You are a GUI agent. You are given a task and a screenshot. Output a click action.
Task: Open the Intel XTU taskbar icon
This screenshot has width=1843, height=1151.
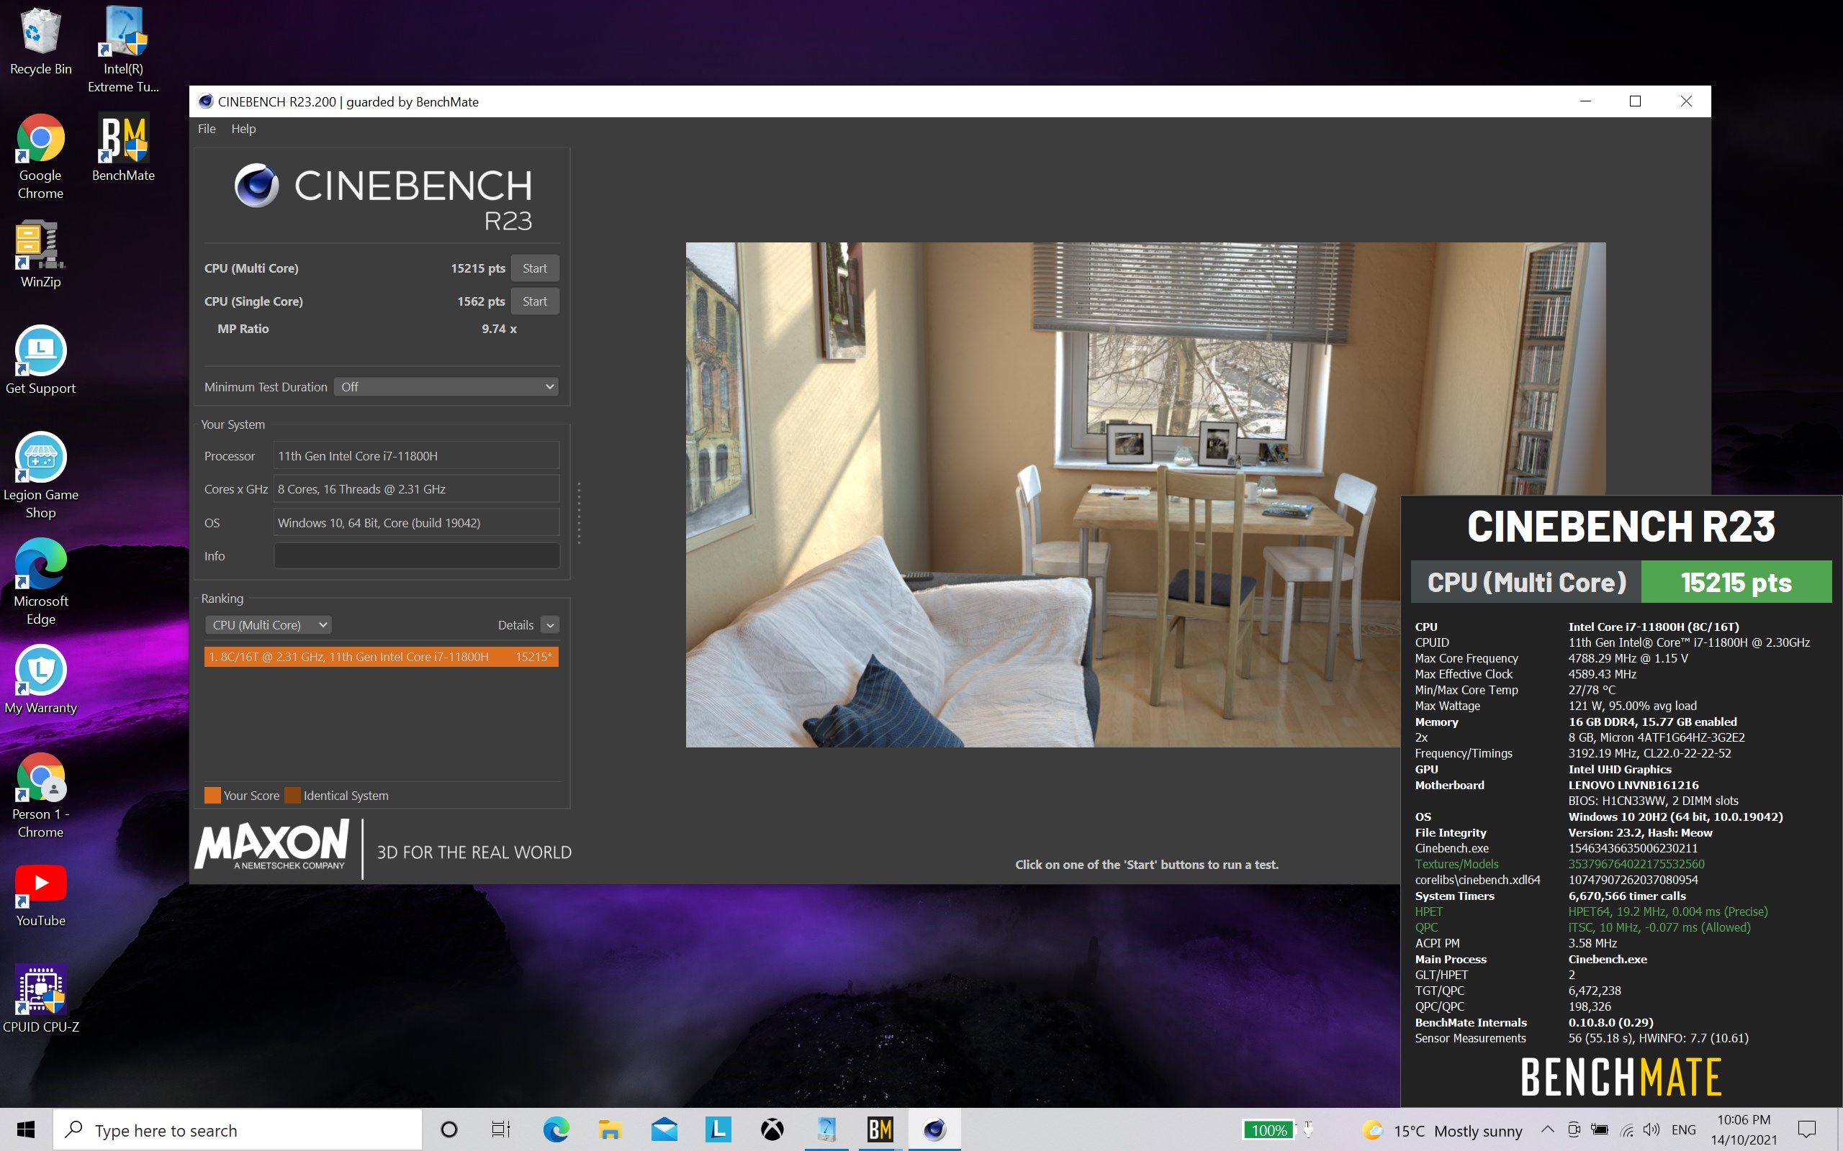tap(826, 1129)
